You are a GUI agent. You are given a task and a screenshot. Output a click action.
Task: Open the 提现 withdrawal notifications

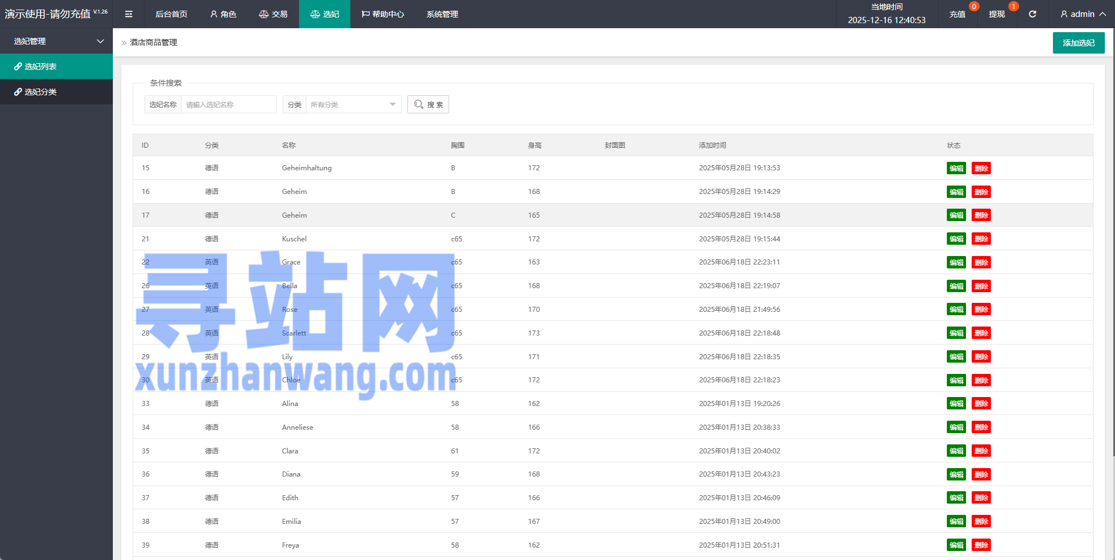(997, 14)
